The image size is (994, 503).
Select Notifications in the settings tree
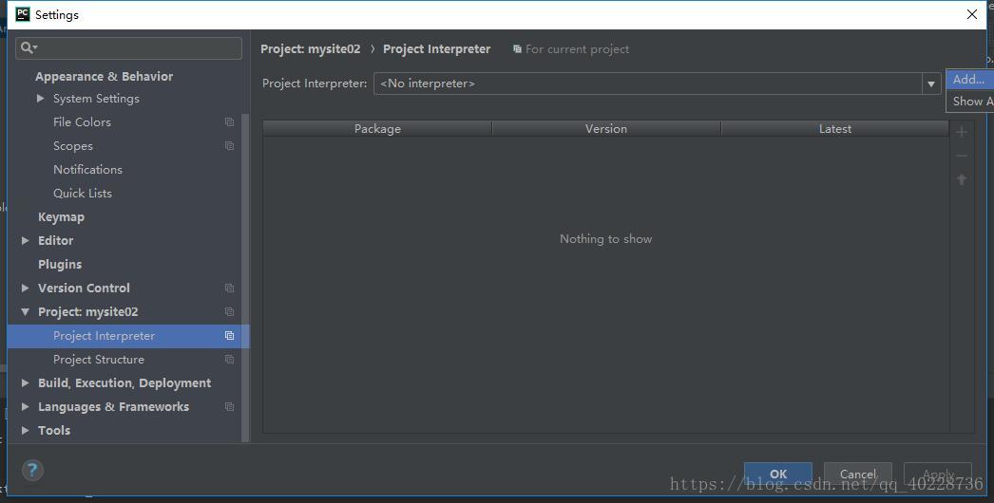(x=87, y=169)
